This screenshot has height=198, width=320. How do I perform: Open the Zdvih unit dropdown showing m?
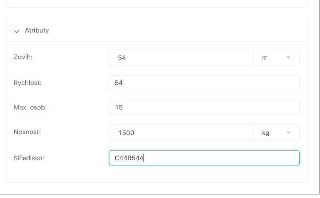coord(276,58)
